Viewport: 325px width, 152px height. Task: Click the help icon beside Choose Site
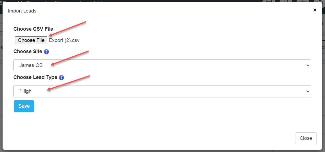click(x=46, y=52)
